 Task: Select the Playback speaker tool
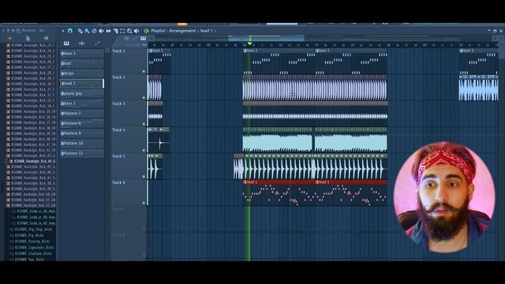pyautogui.click(x=137, y=31)
